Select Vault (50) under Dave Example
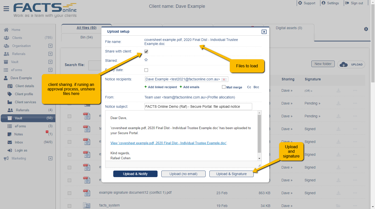This screenshot has height=209, width=375. [28, 118]
